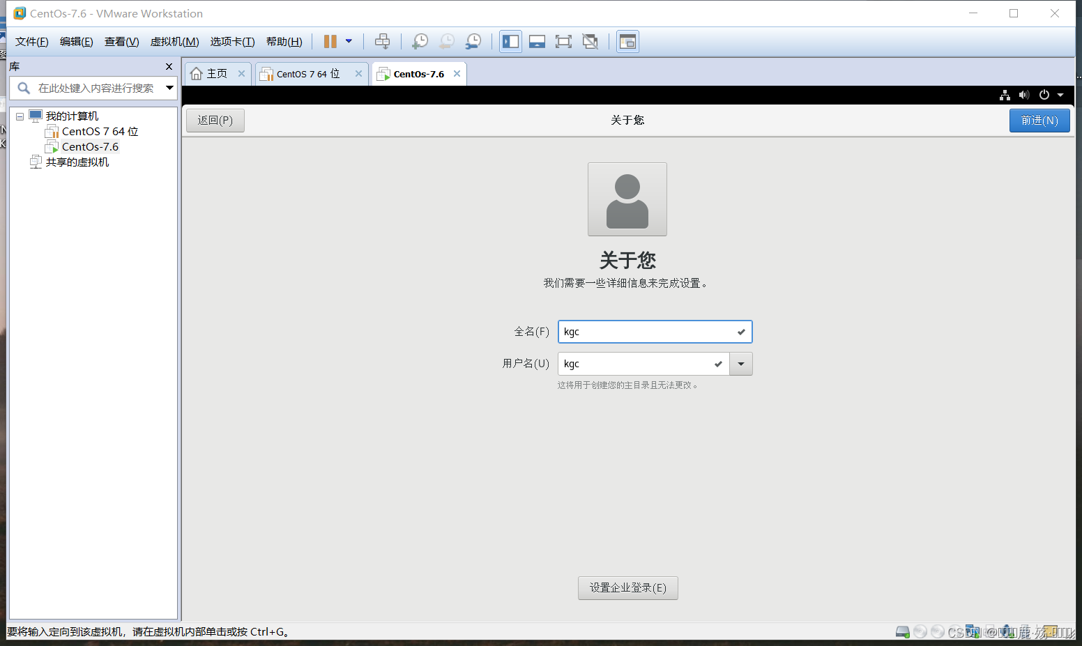Select the CentOs-7.6 tab
Image resolution: width=1082 pixels, height=646 pixels.
[418, 74]
